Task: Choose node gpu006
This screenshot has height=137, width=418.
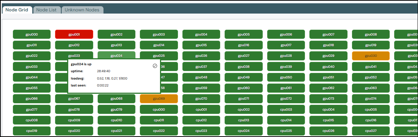Action: click(286, 34)
